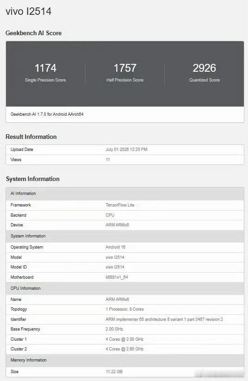Click the 'ARM implementer 65 architecture 8' identifier value

164,319
